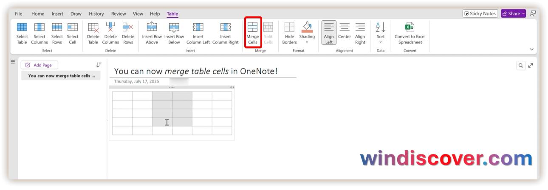Click Select Table icon
The width and height of the screenshot is (548, 190).
pos(22,27)
